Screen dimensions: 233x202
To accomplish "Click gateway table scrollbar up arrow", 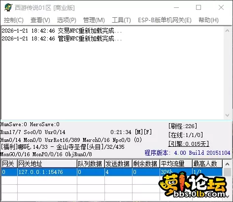I will click(x=227, y=164).
